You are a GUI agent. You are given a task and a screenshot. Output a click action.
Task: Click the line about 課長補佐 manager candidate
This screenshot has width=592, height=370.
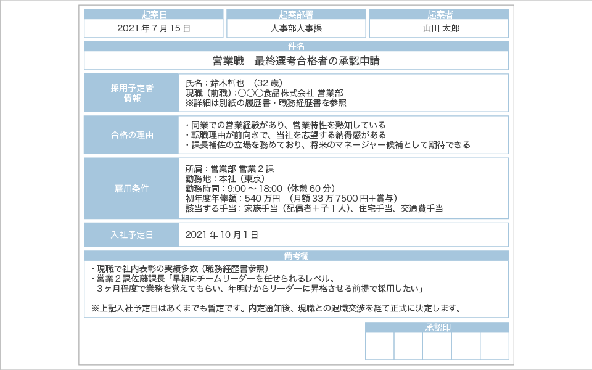click(327, 145)
